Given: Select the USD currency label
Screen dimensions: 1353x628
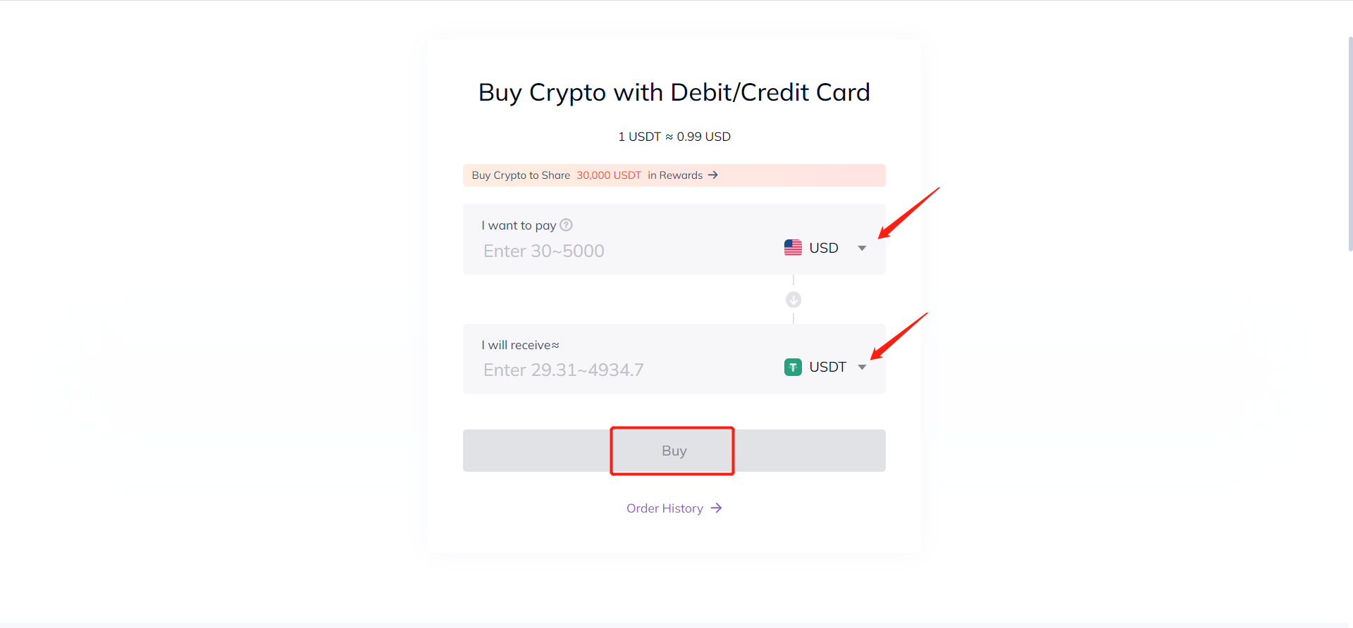Looking at the screenshot, I should 824,248.
